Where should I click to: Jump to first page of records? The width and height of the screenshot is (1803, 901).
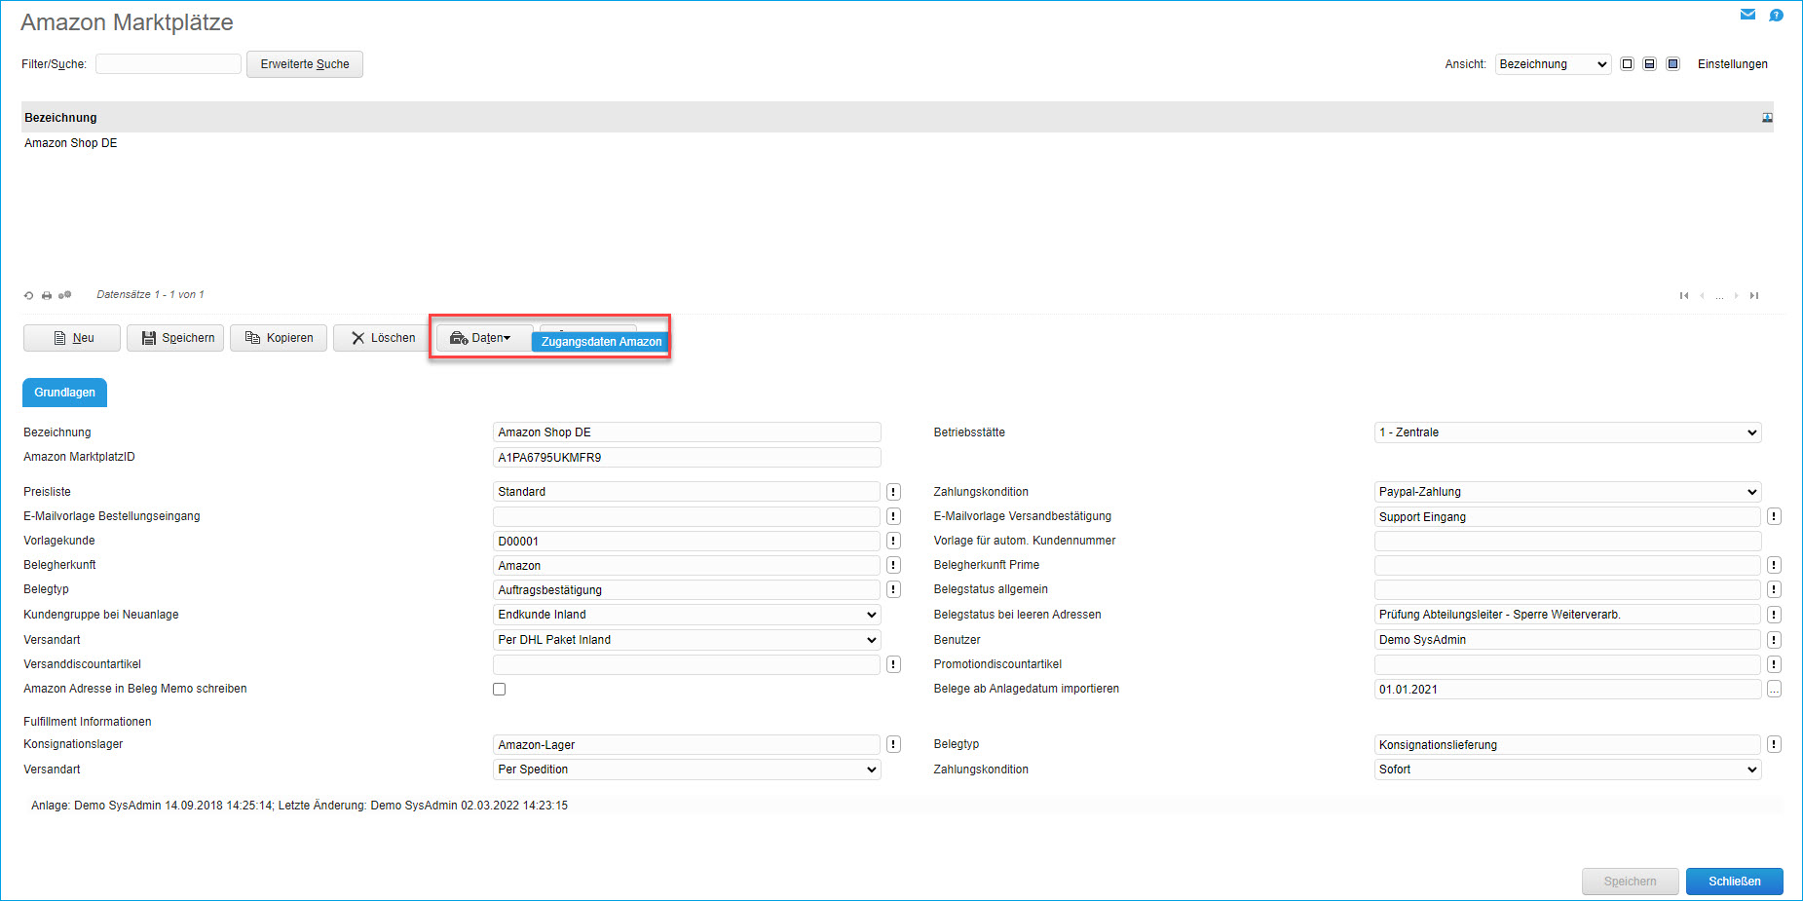(1684, 295)
